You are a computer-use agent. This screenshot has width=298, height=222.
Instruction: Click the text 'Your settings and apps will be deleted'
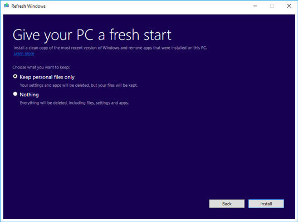pos(55,85)
